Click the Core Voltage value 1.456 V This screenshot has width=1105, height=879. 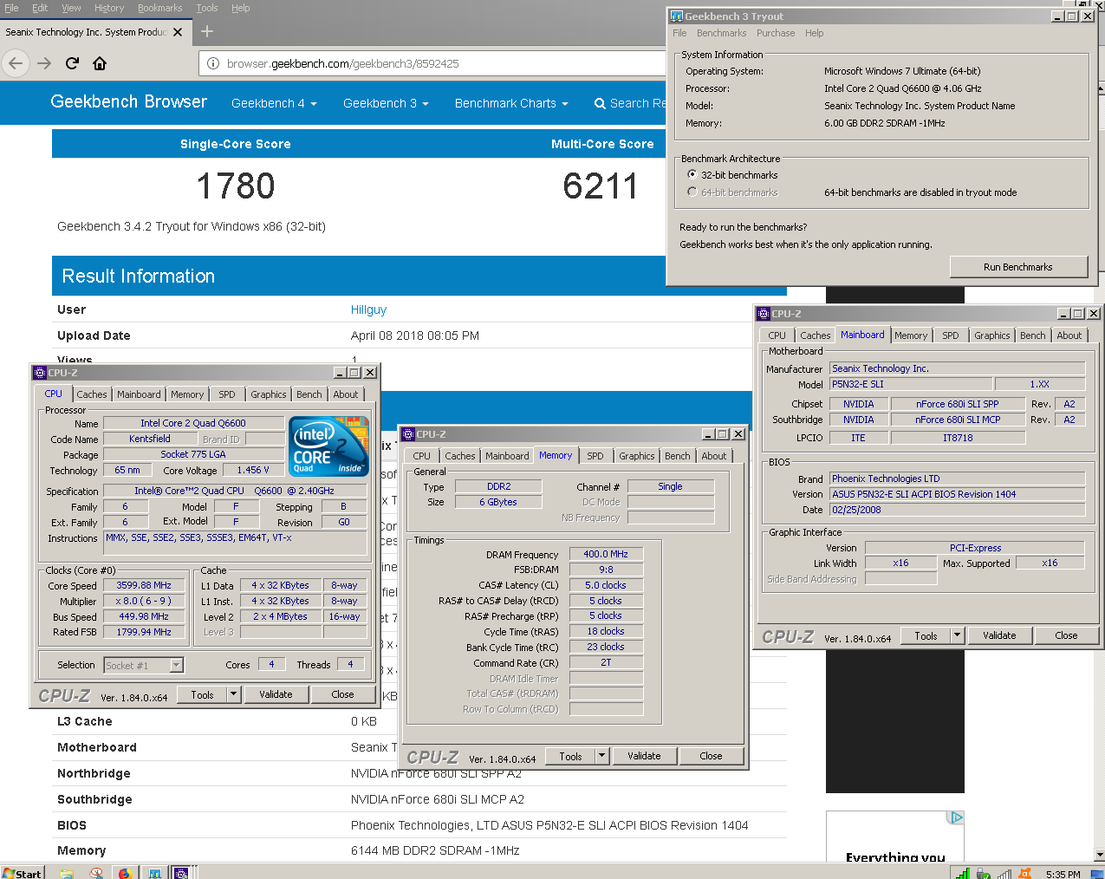[253, 470]
